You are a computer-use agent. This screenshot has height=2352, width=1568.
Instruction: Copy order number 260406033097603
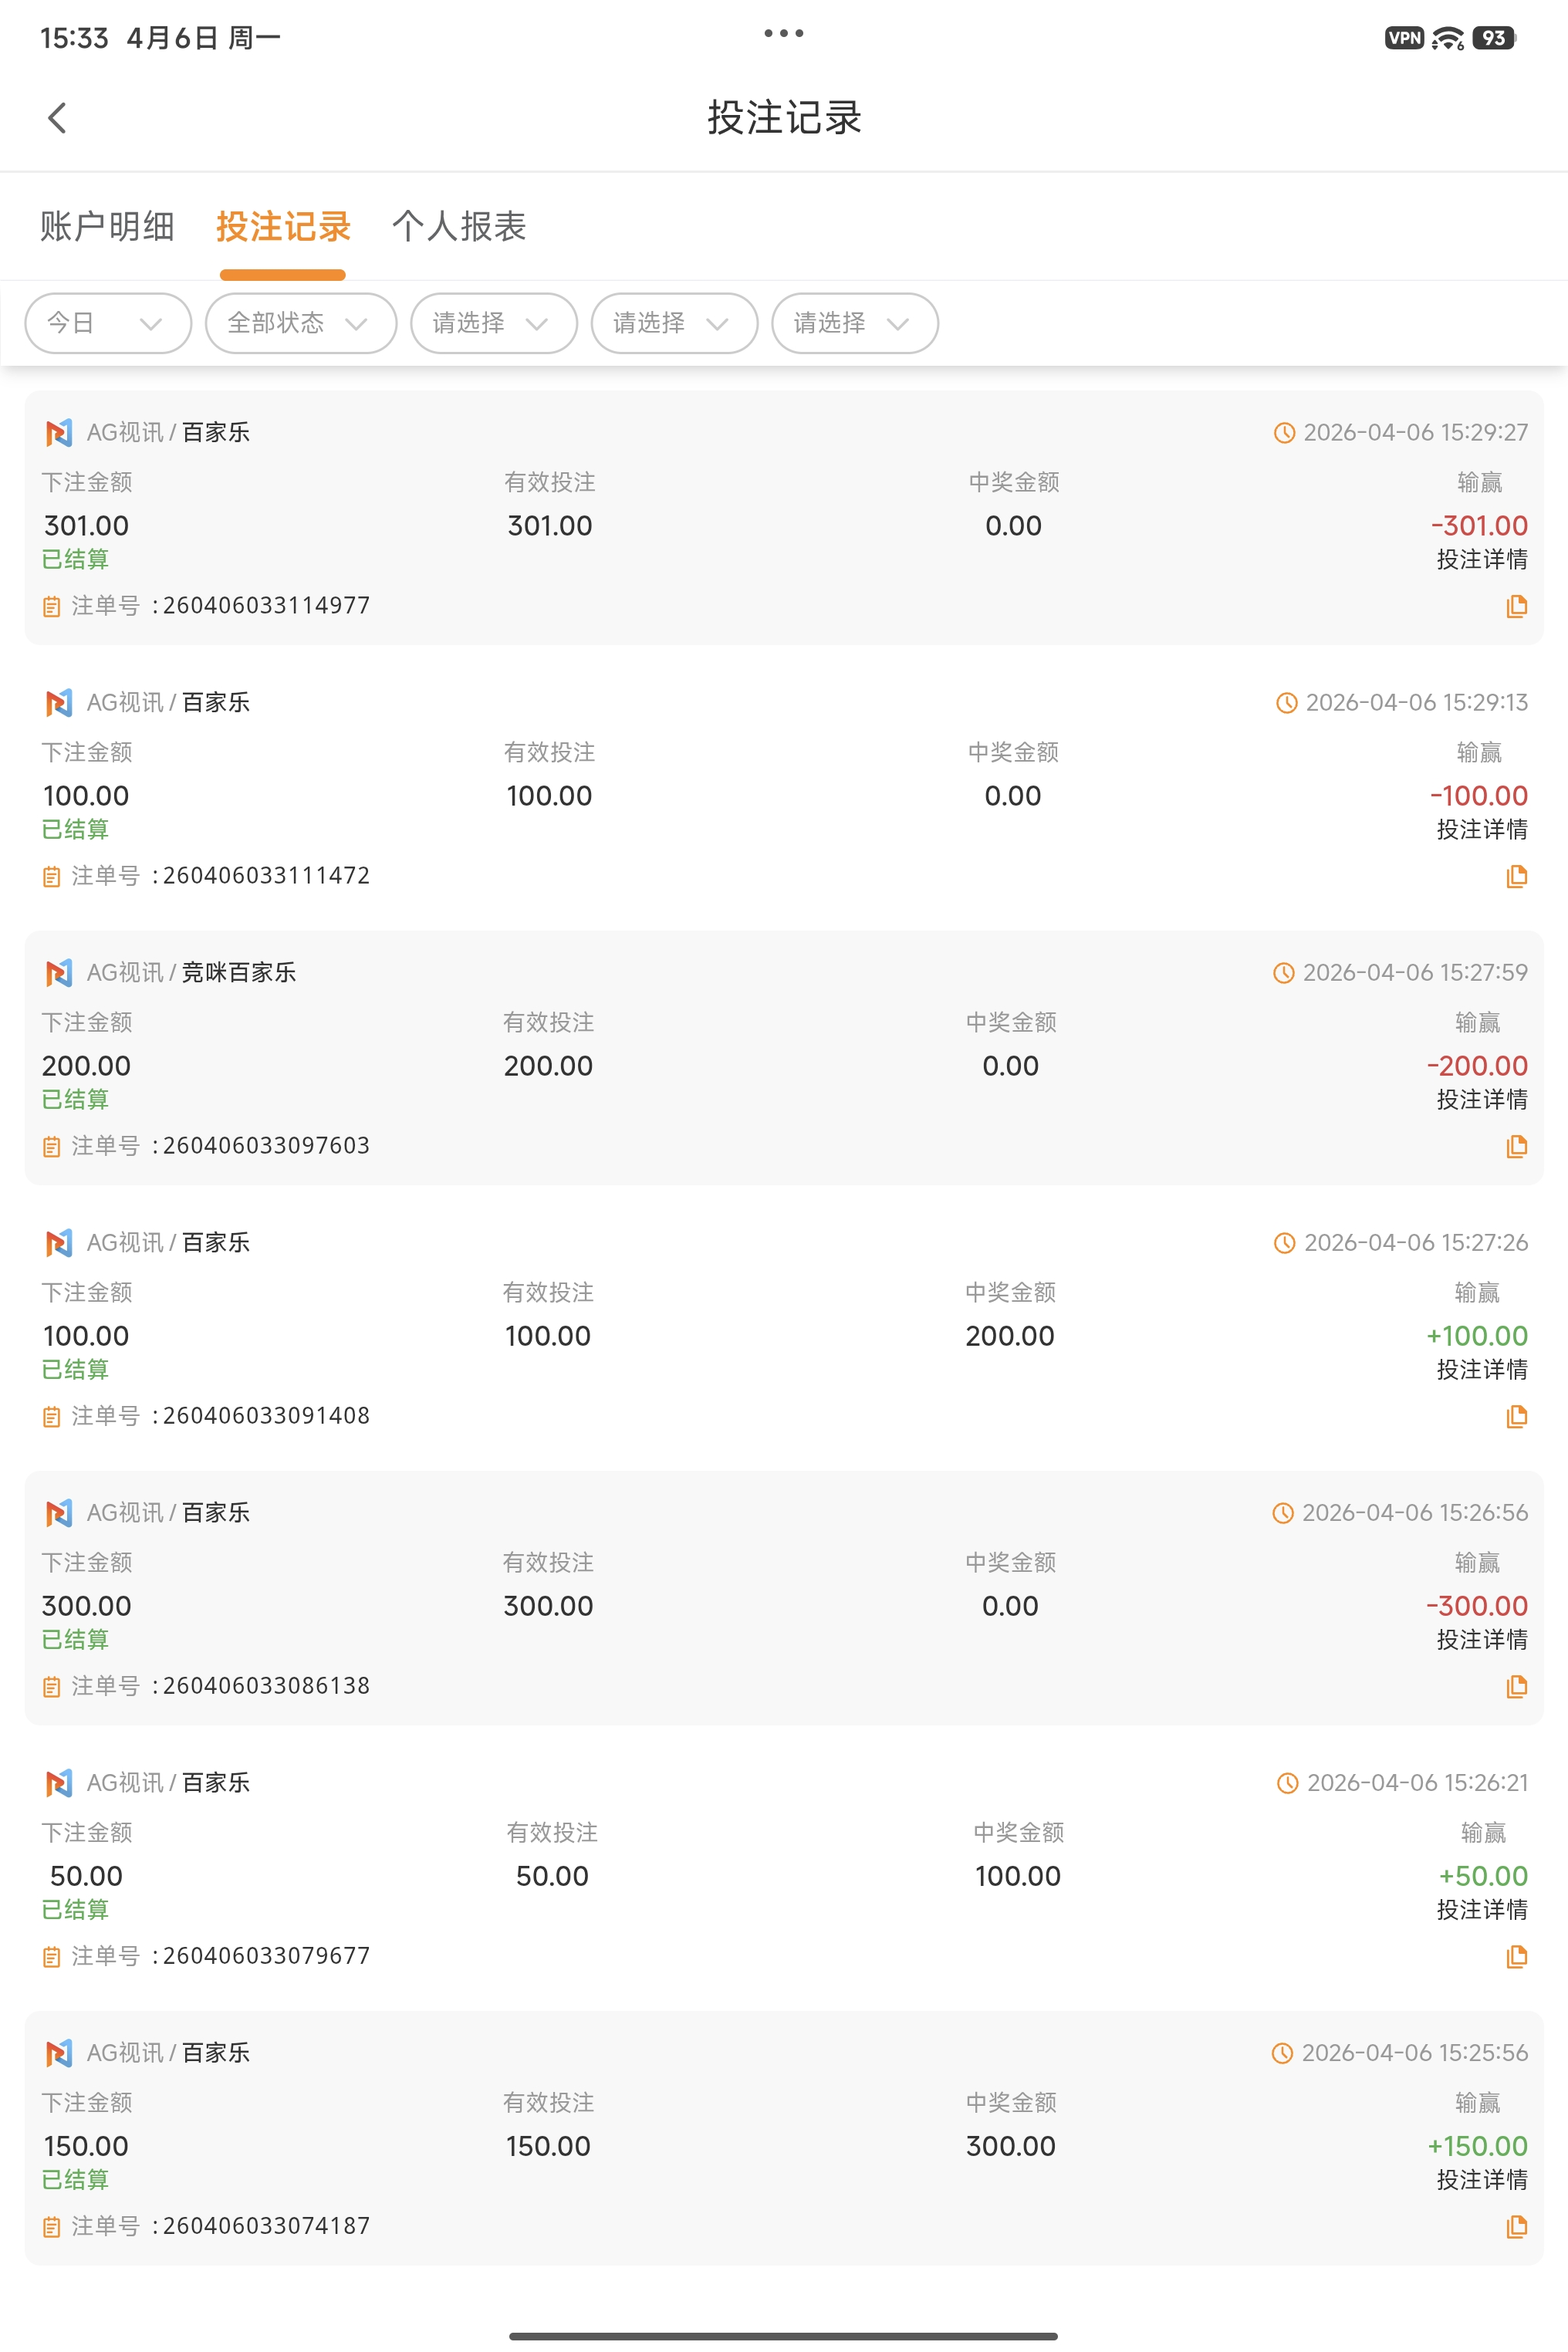point(1516,1146)
